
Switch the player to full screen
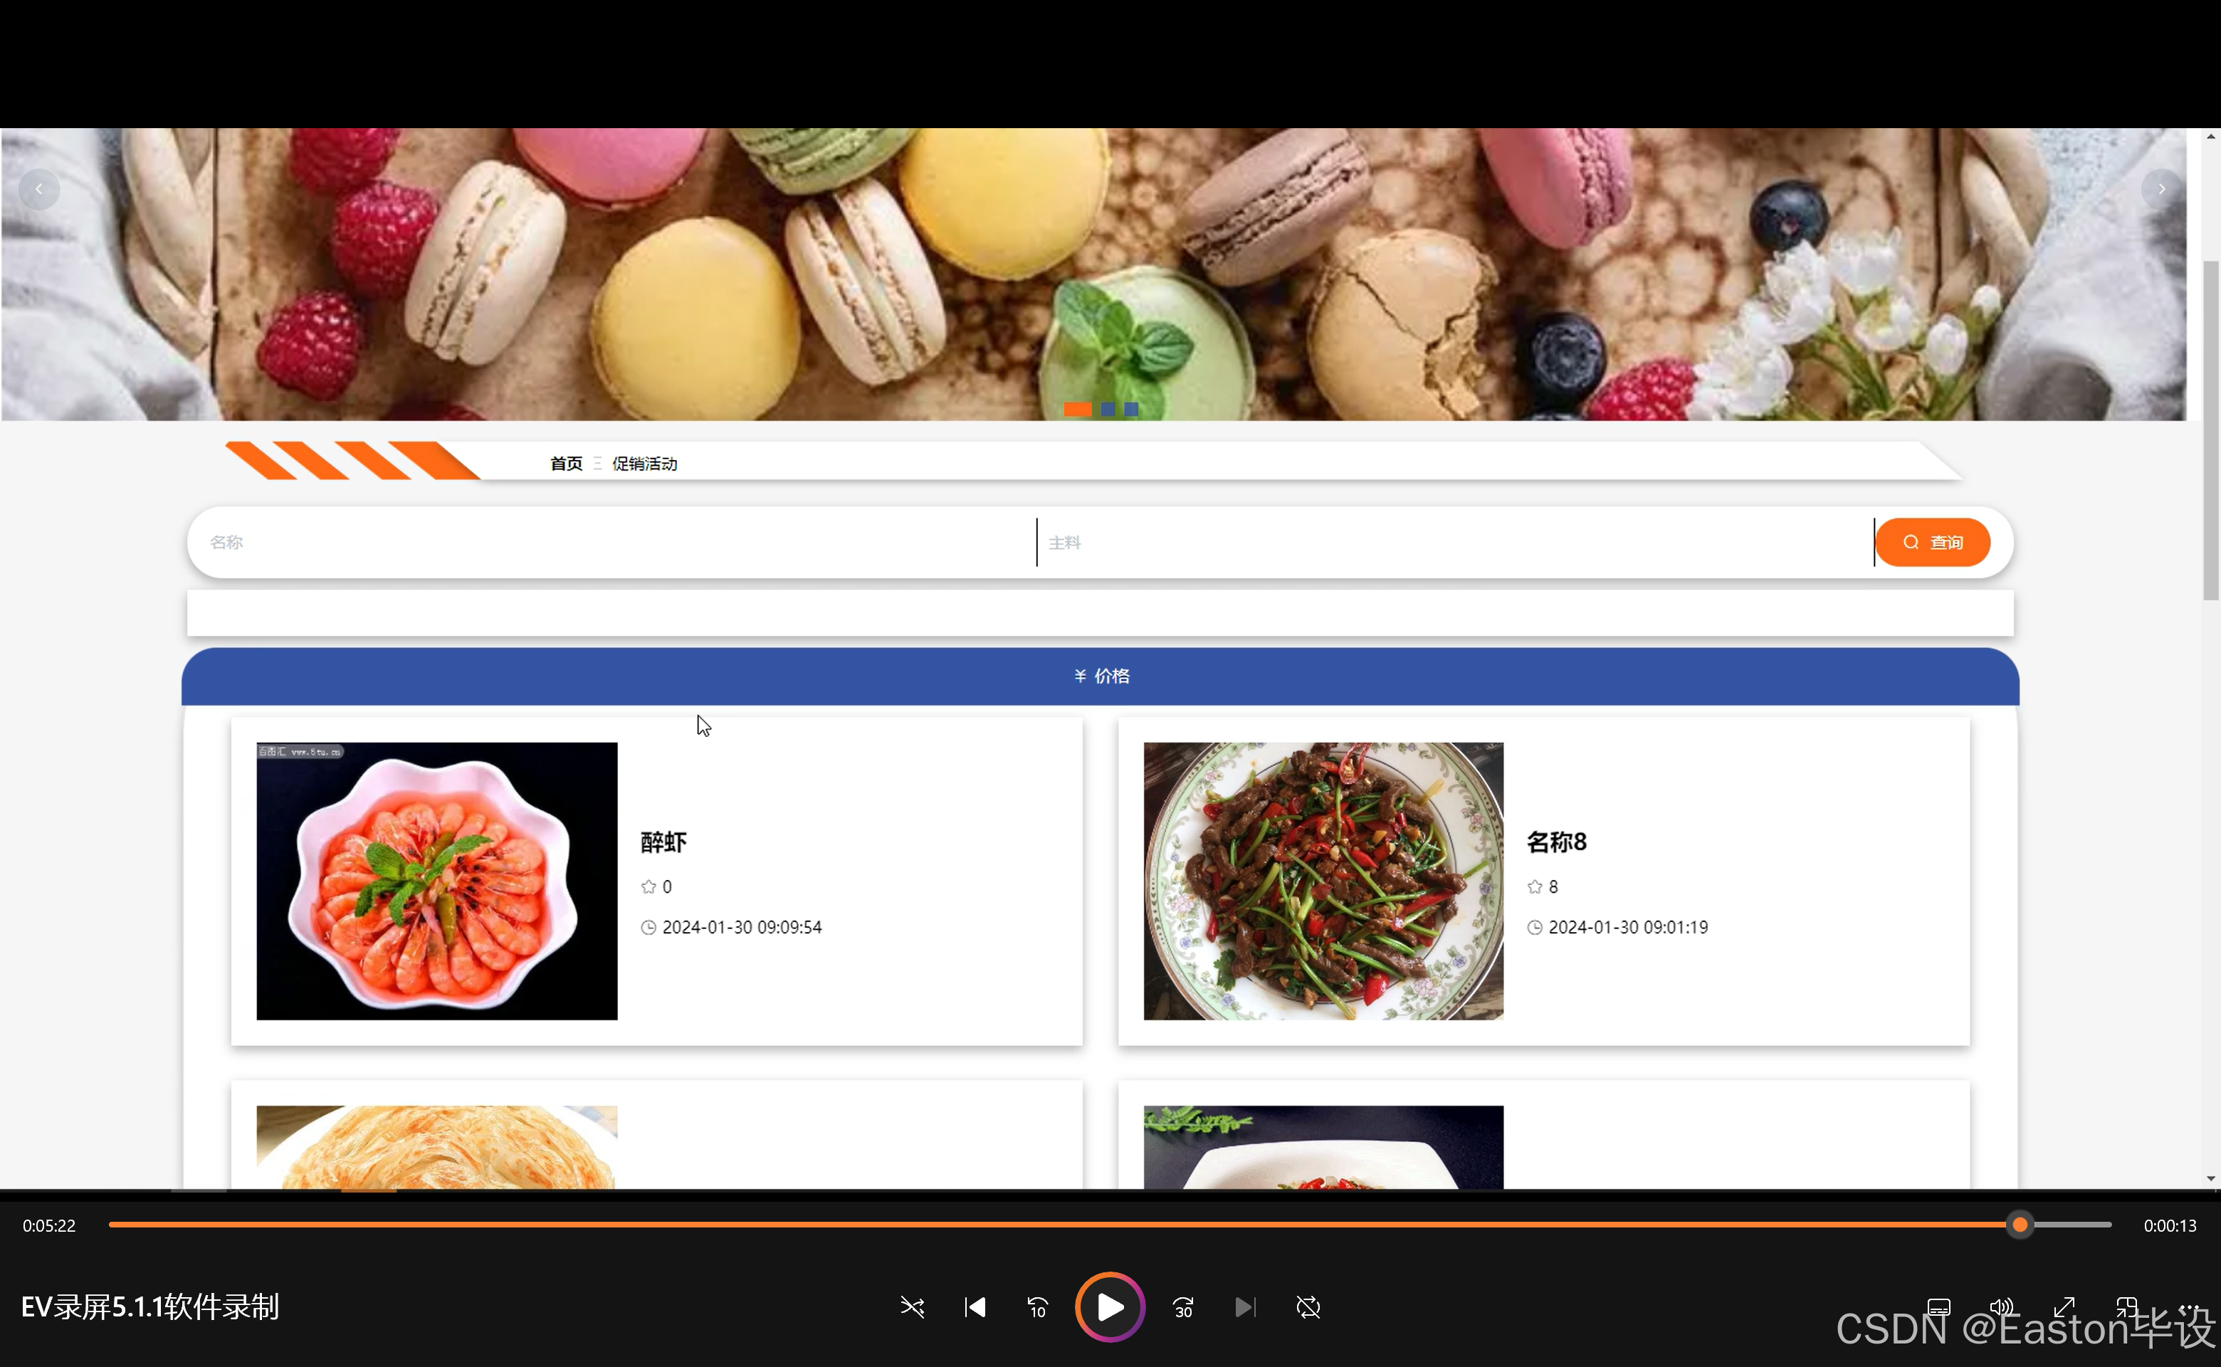tap(2064, 1306)
